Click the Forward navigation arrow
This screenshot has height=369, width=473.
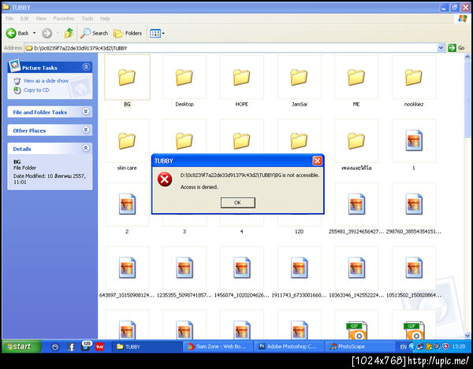click(47, 33)
